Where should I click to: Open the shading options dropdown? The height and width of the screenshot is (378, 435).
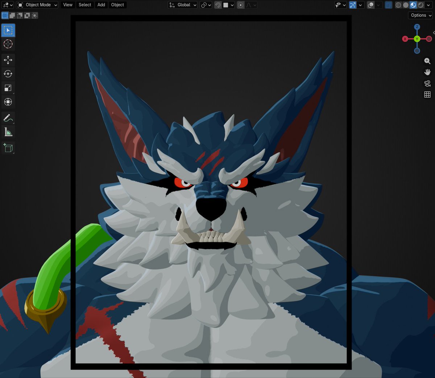point(429,5)
